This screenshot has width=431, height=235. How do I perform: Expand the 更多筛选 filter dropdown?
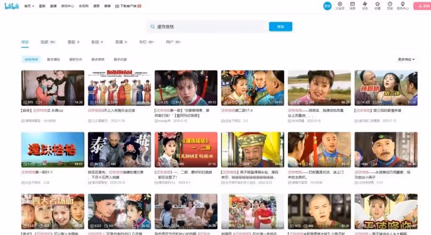coord(406,59)
